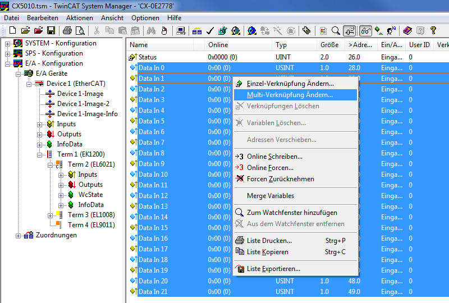
Task: Click the Generate Mappings toolbar icon
Action: pos(197,30)
